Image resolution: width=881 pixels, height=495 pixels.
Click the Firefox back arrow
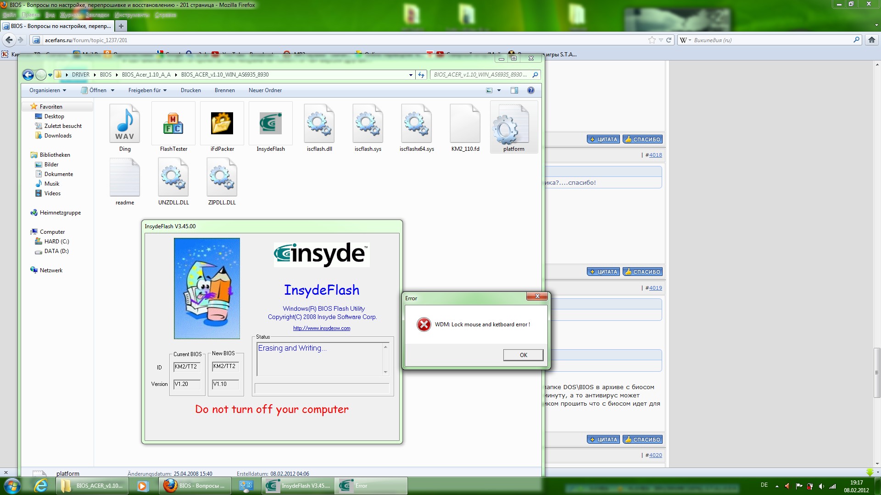[x=9, y=40]
